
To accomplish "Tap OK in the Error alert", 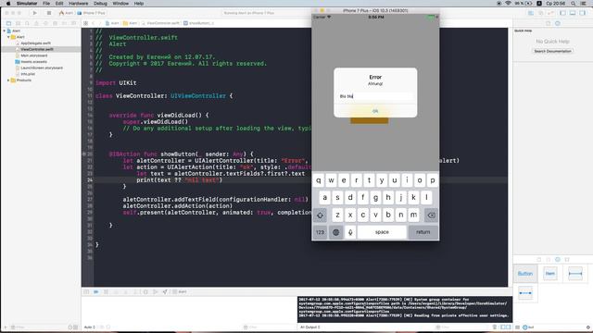I will click(375, 111).
